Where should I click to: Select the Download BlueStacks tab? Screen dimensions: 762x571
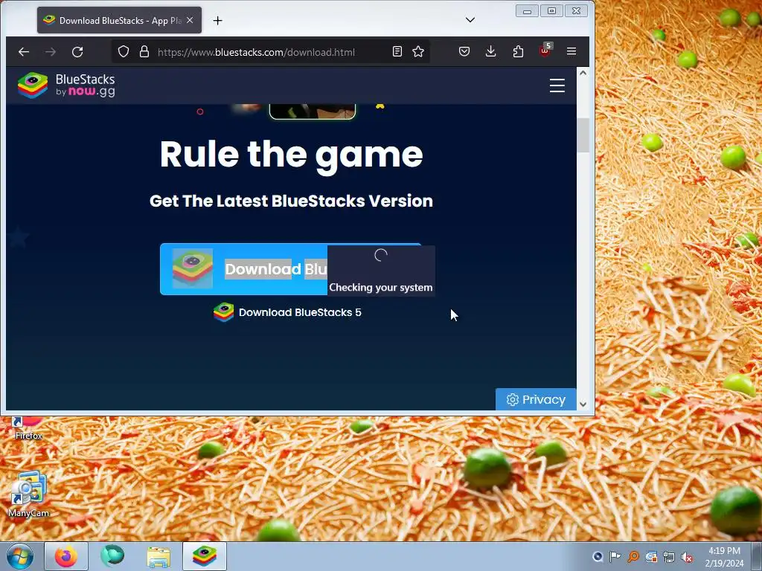[x=120, y=20]
